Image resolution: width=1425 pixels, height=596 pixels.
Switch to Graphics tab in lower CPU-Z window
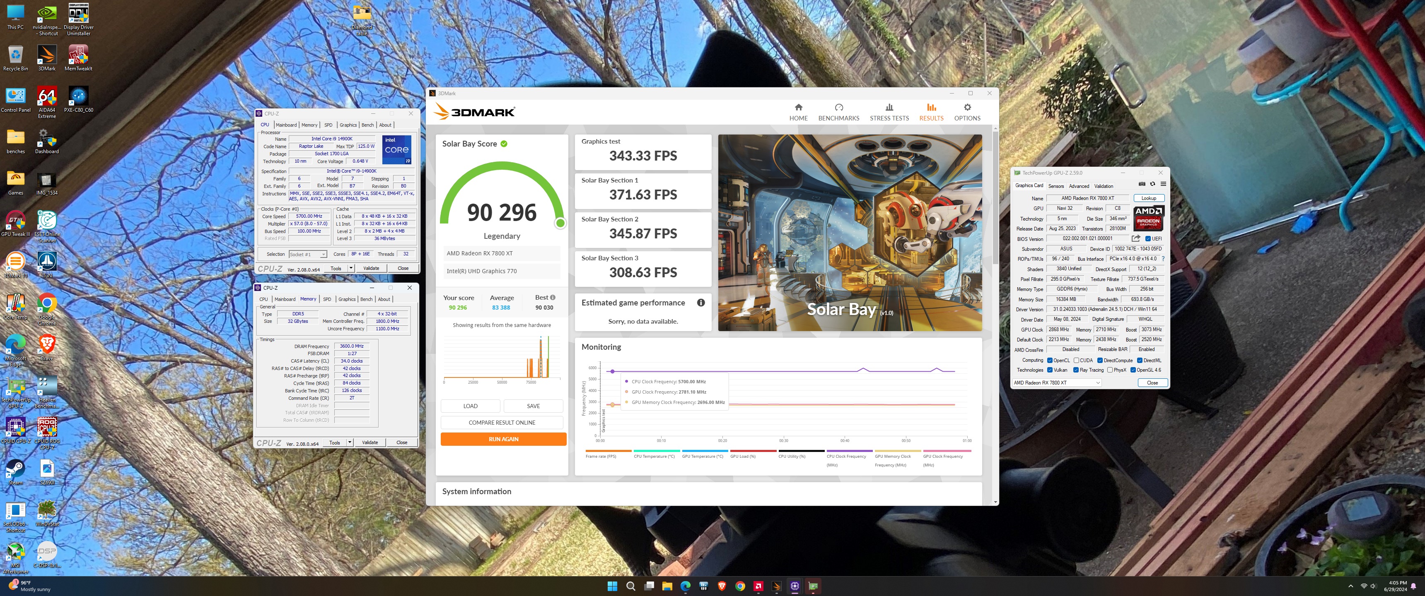tap(347, 299)
